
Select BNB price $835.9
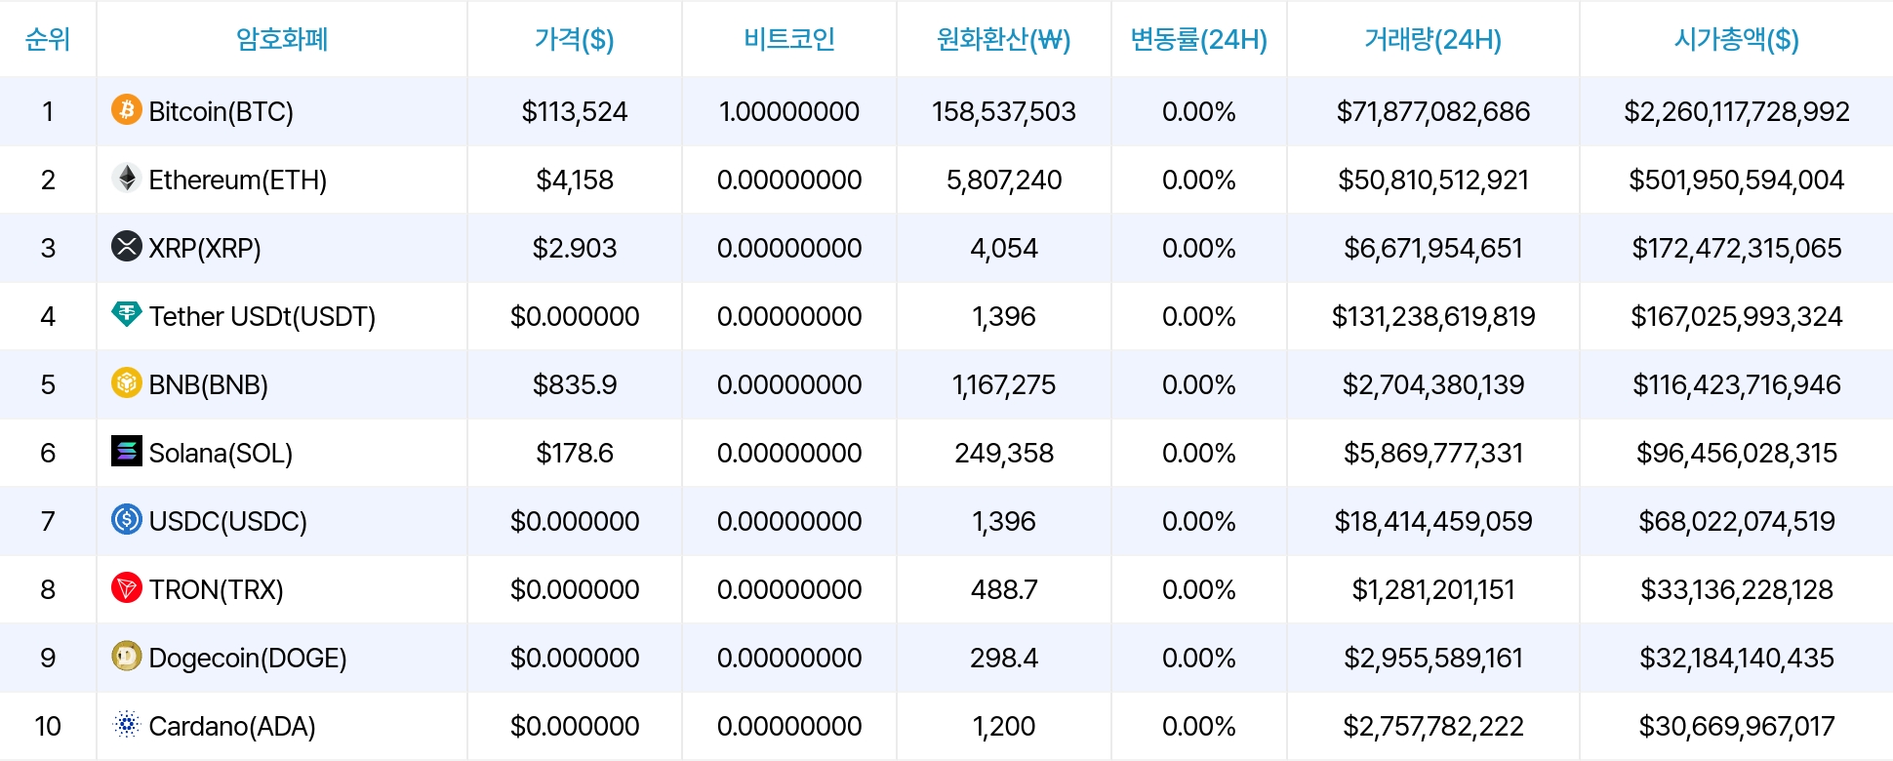[x=575, y=384]
